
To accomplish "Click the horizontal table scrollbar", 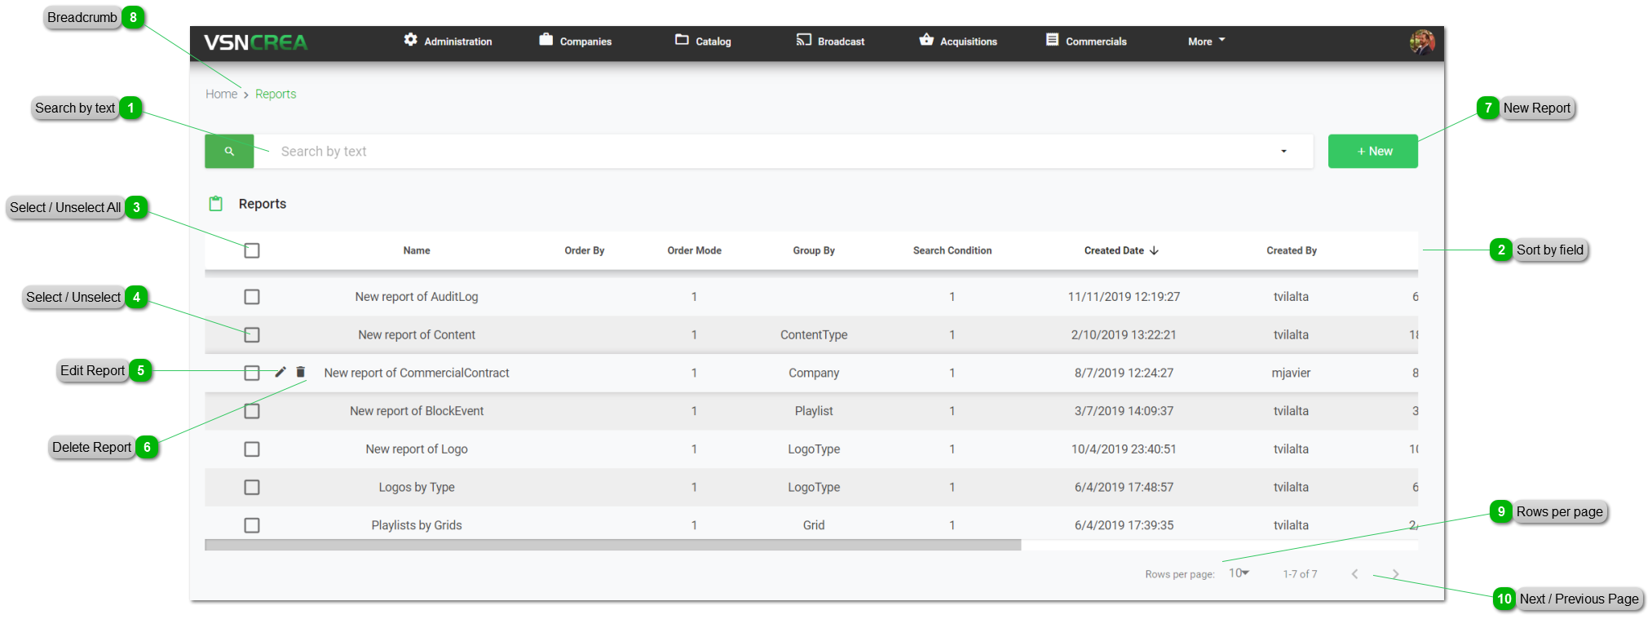I will pyautogui.click(x=612, y=545).
